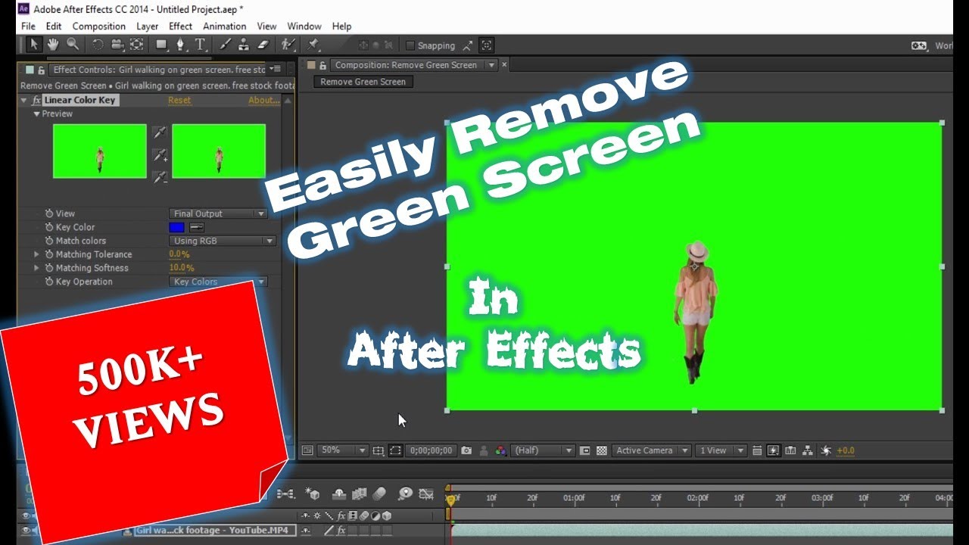The image size is (969, 545).
Task: Select the Puppet Pin tool
Action: coord(313,45)
